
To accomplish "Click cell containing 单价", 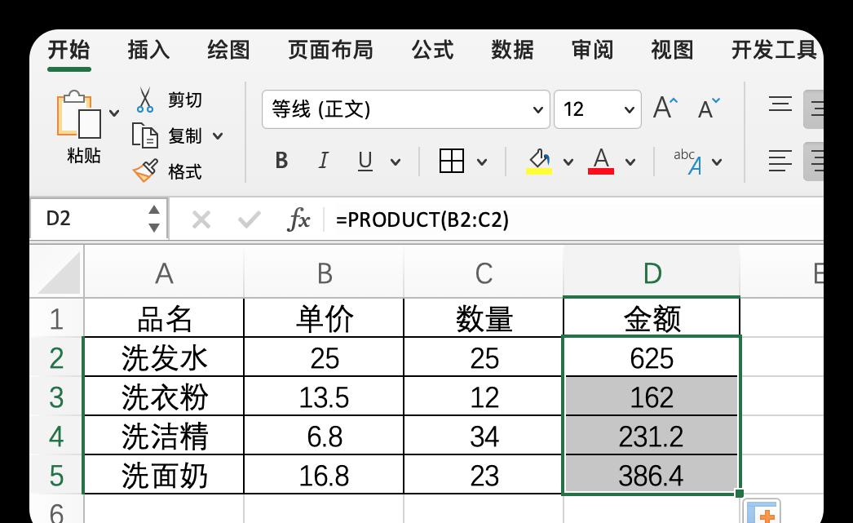I will tap(325, 318).
